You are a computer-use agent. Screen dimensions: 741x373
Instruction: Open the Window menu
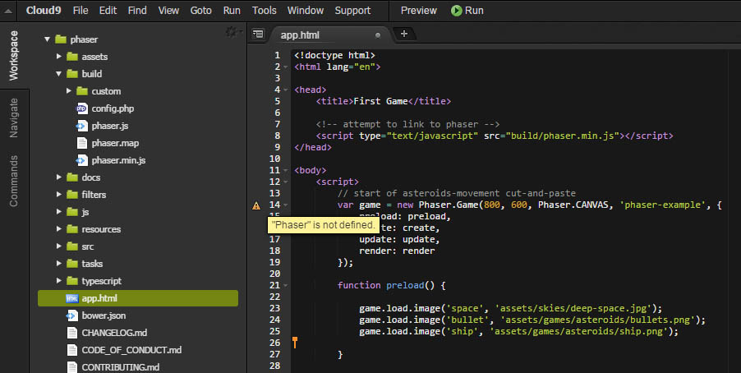[x=306, y=11]
